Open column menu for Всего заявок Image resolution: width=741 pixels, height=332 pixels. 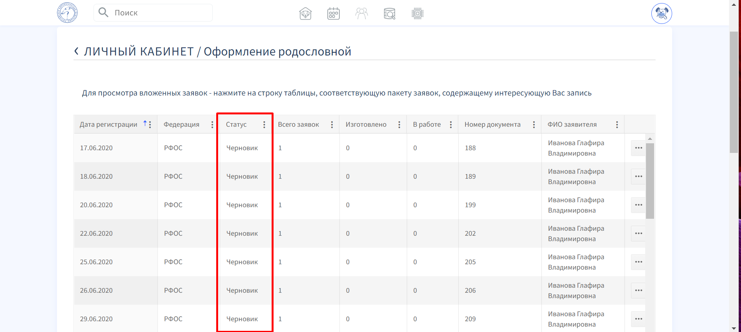(332, 124)
